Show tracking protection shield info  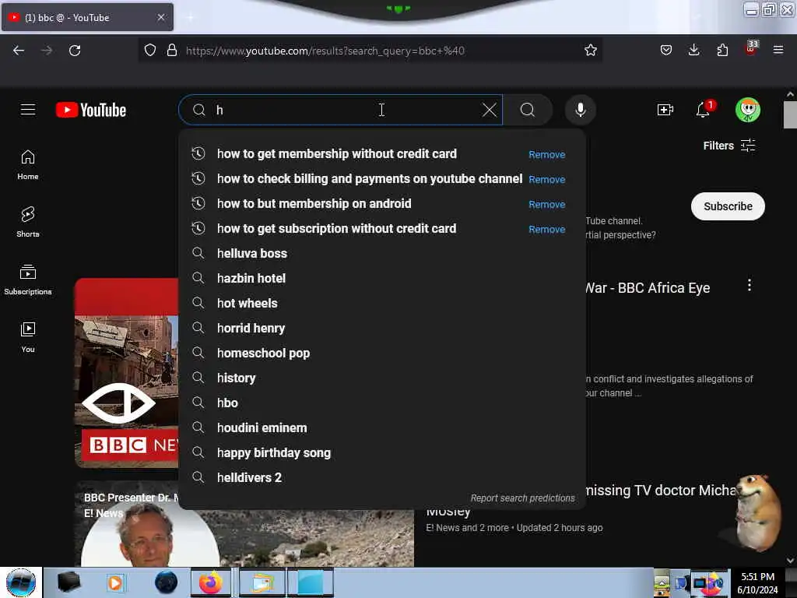pos(150,51)
